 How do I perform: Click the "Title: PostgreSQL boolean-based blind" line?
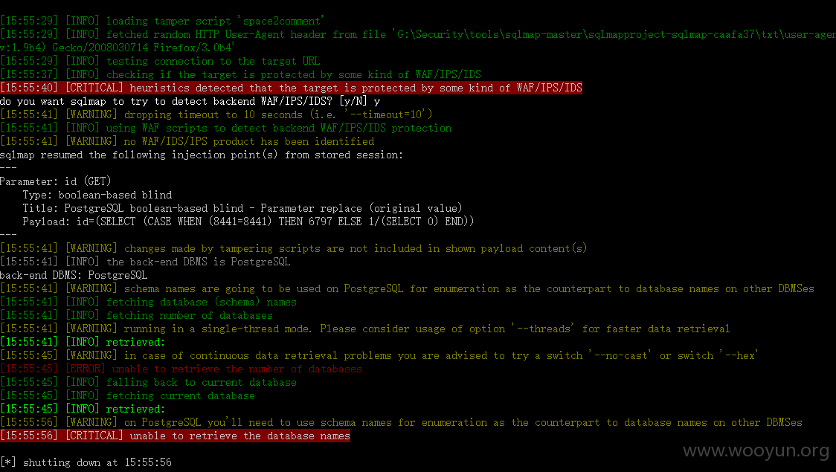[242, 208]
